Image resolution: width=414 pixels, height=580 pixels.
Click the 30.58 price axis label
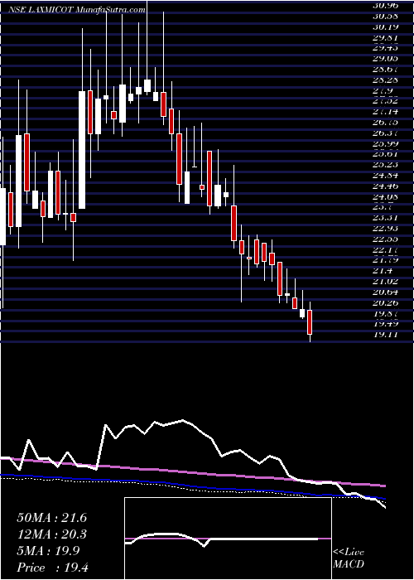click(x=385, y=17)
